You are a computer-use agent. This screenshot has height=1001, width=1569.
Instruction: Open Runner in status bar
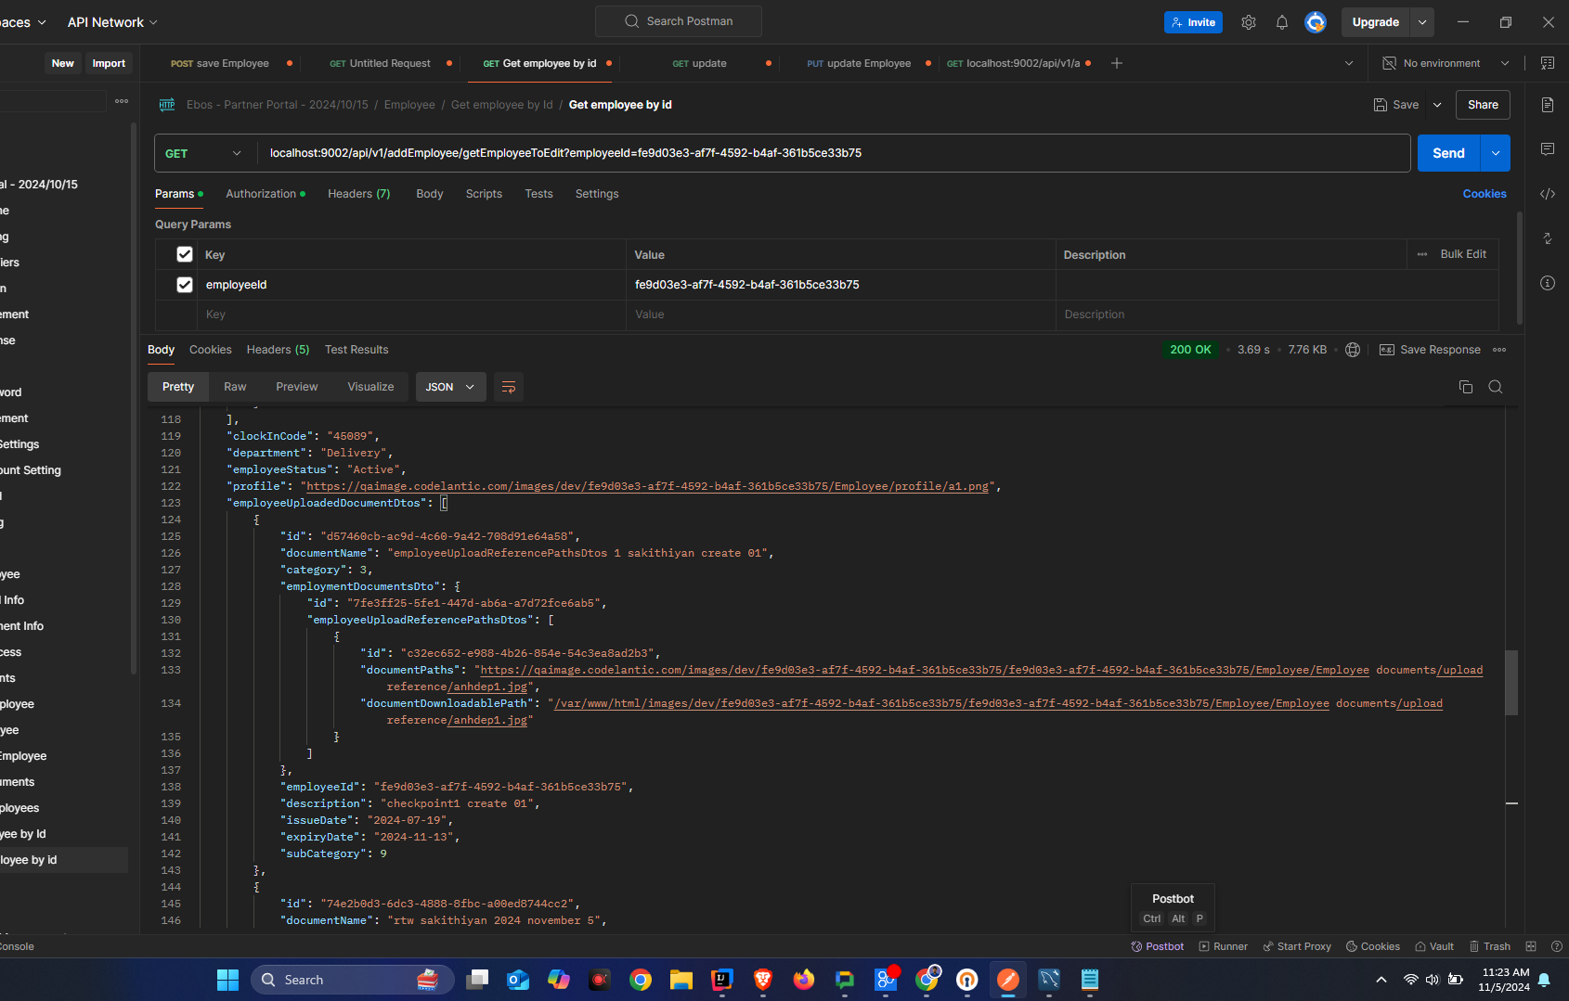tap(1223, 946)
